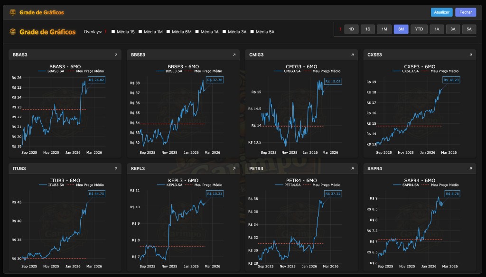The width and height of the screenshot is (486, 277).
Task: Select the 1D timeframe
Action: 352,29
